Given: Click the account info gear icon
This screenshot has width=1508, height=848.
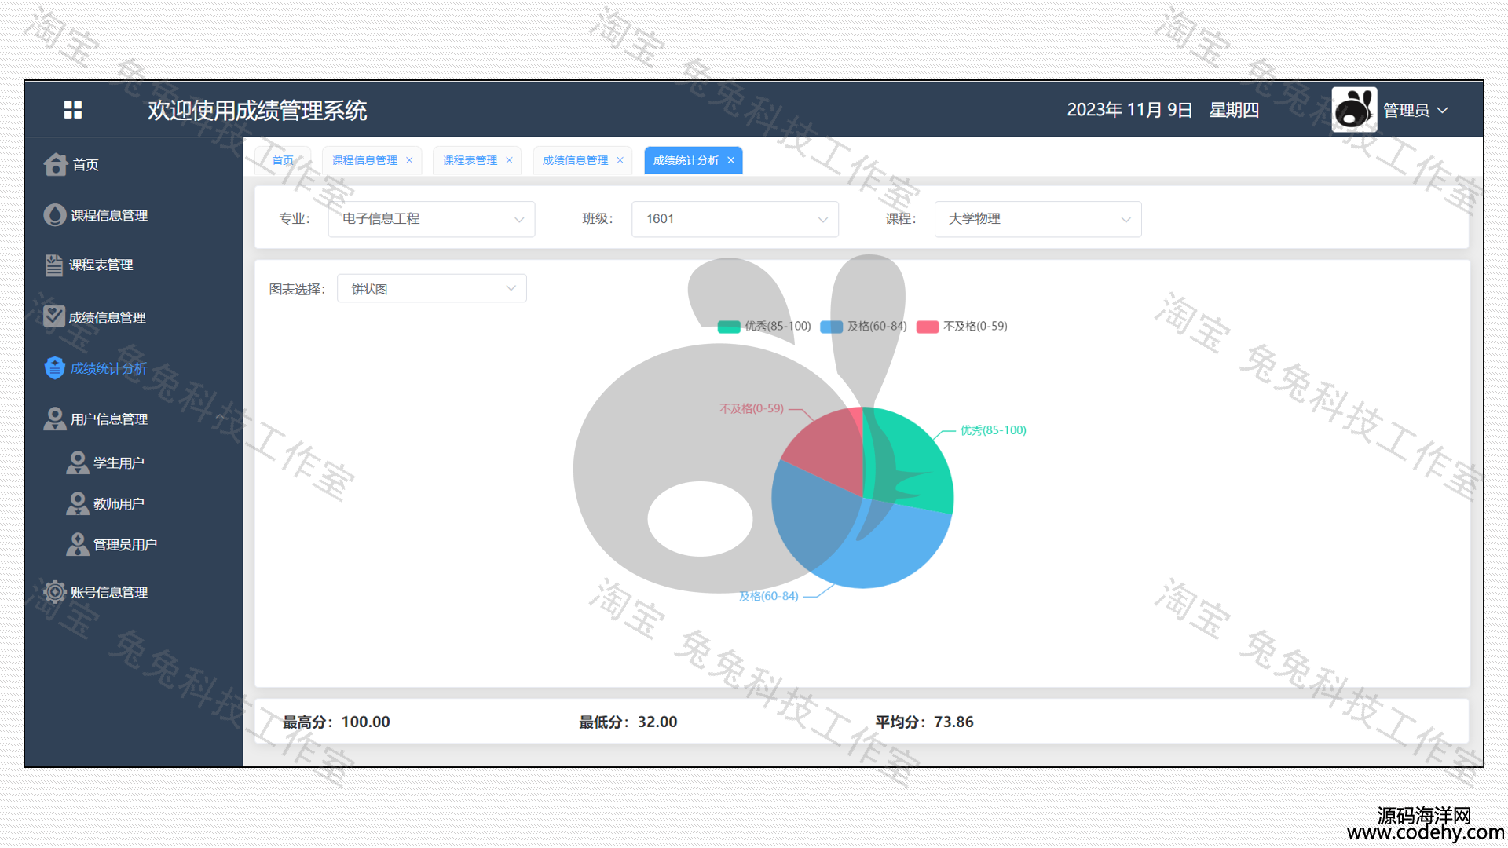Looking at the screenshot, I should pos(55,592).
